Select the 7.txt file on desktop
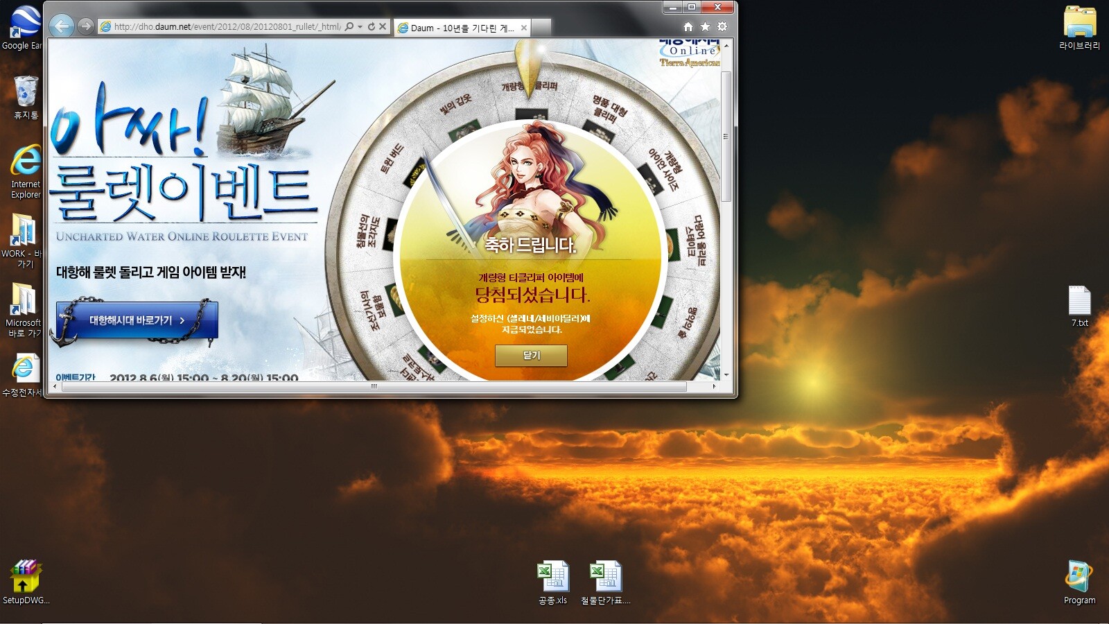 click(x=1079, y=306)
